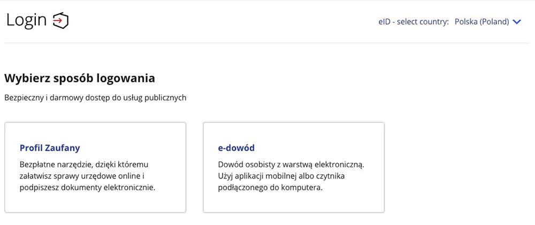The width and height of the screenshot is (535, 225).
Task: Click the 'eID - select country:' label
Action: coord(414,22)
